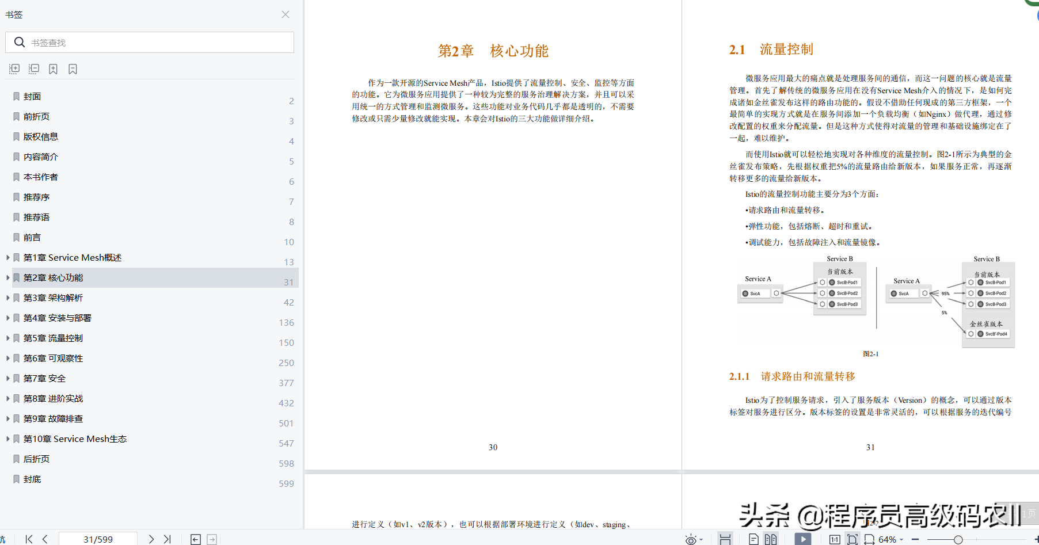Viewport: 1039px width, 545px height.
Task: Click the zoom slider handle
Action: (x=958, y=539)
